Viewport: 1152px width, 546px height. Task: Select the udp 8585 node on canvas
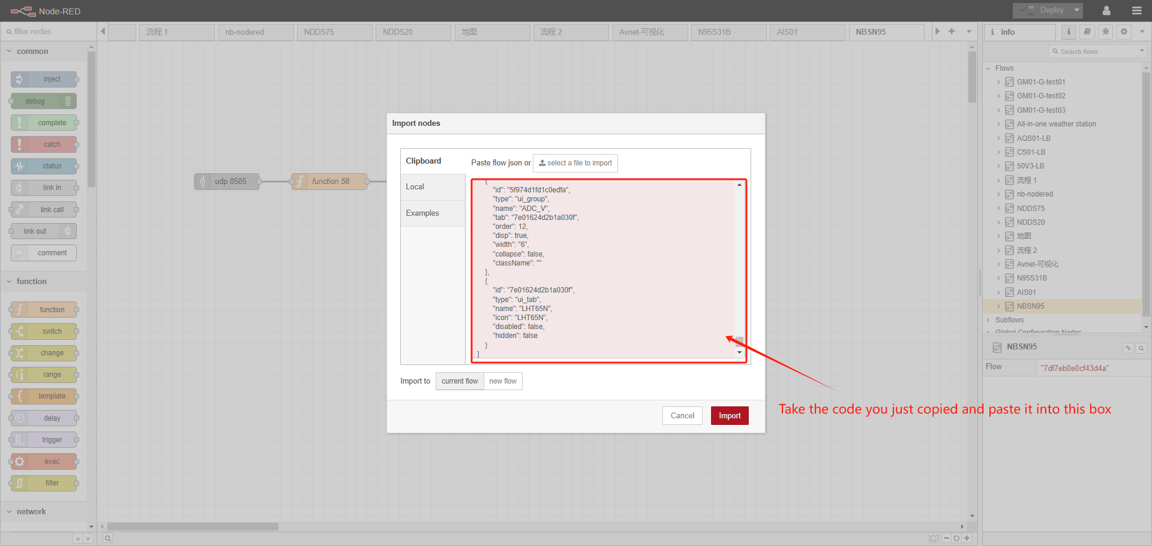(227, 182)
